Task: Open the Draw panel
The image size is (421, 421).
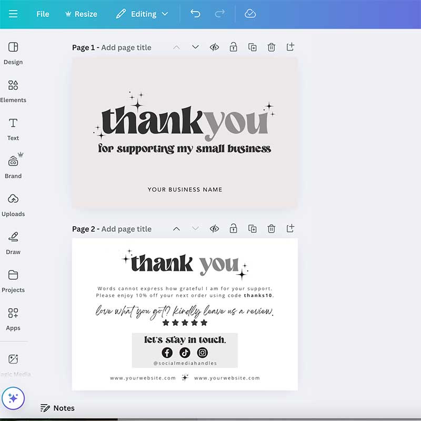Action: [13, 243]
